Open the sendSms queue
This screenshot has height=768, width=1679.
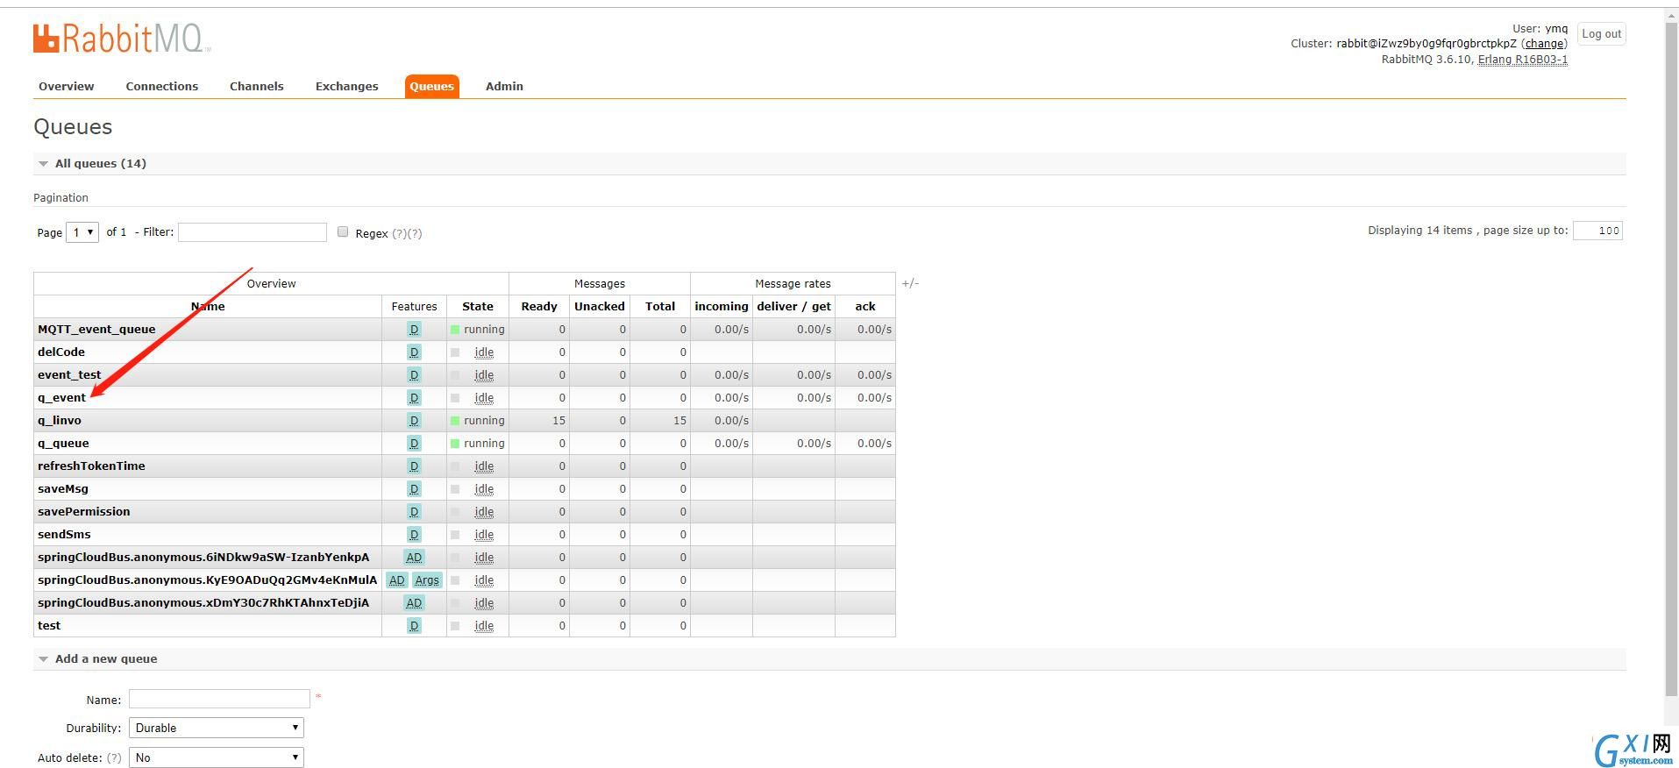pyautogui.click(x=64, y=534)
